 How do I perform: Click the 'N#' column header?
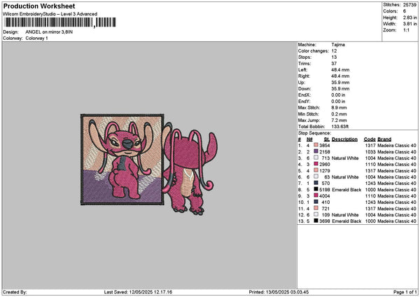pyautogui.click(x=309, y=139)
